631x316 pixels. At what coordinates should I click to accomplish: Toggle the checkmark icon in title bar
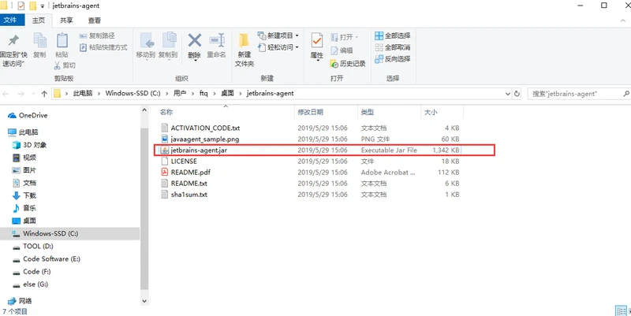(21, 6)
